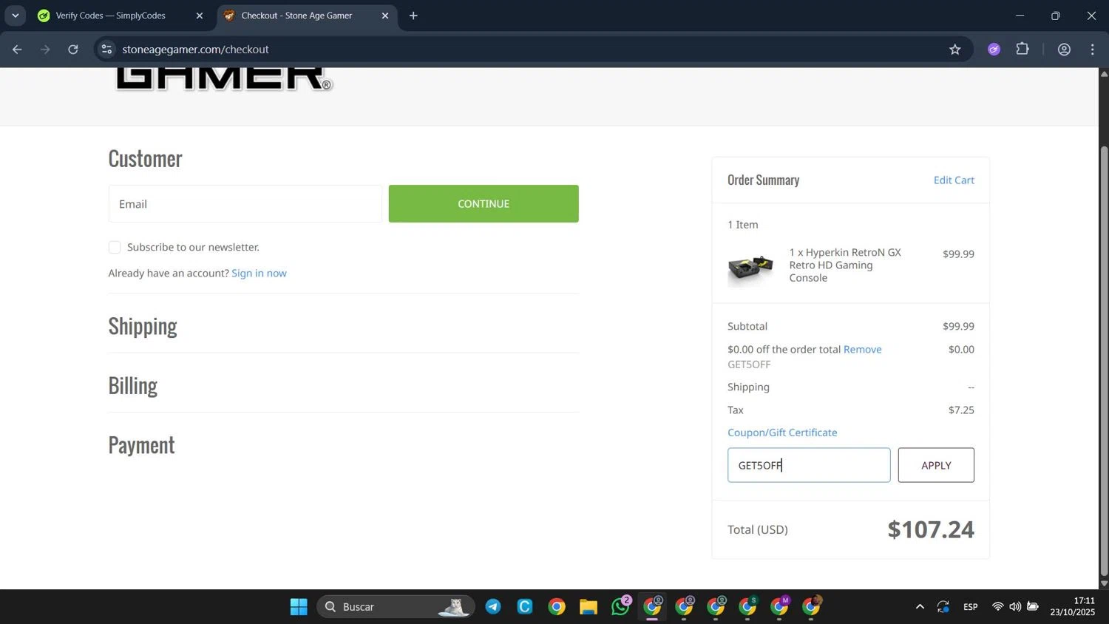Open the blue C app in taskbar
This screenshot has height=624, width=1109.
525,607
